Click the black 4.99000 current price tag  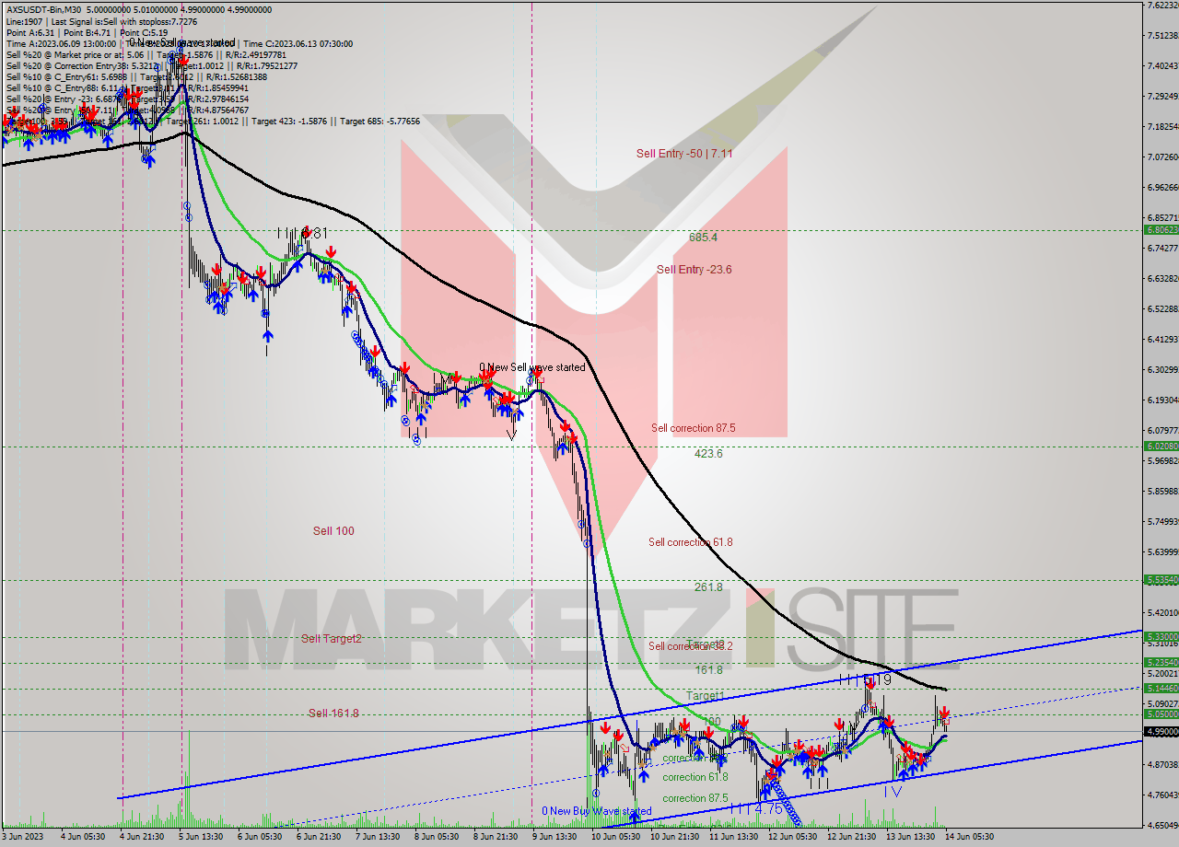(1161, 731)
